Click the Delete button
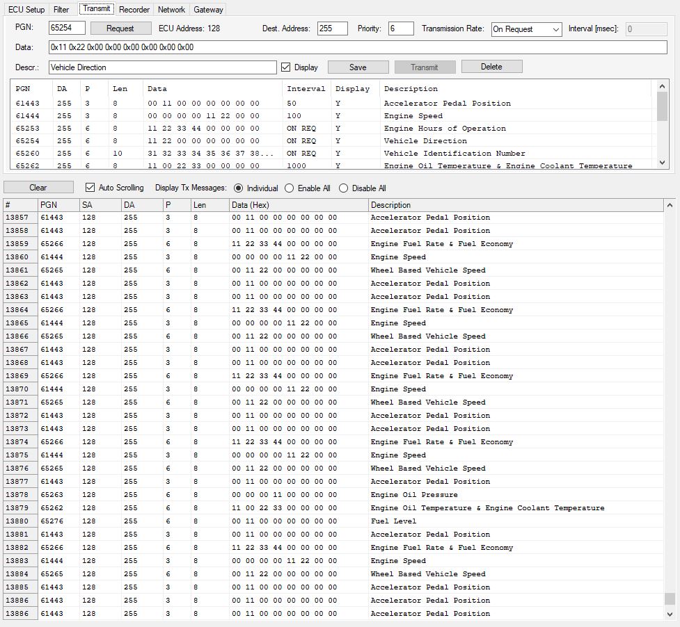 (x=491, y=67)
